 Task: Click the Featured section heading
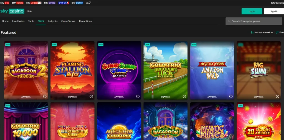[9, 33]
